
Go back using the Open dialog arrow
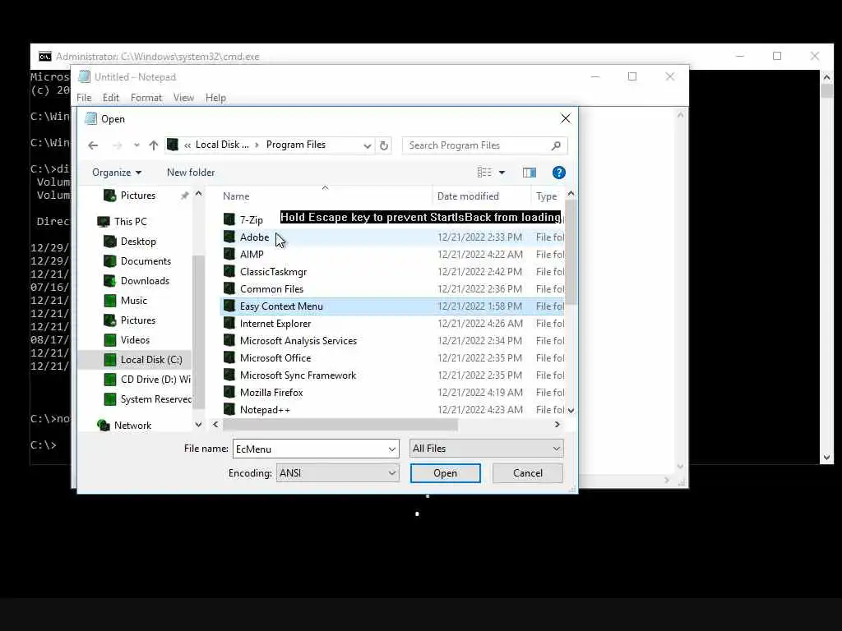click(93, 145)
